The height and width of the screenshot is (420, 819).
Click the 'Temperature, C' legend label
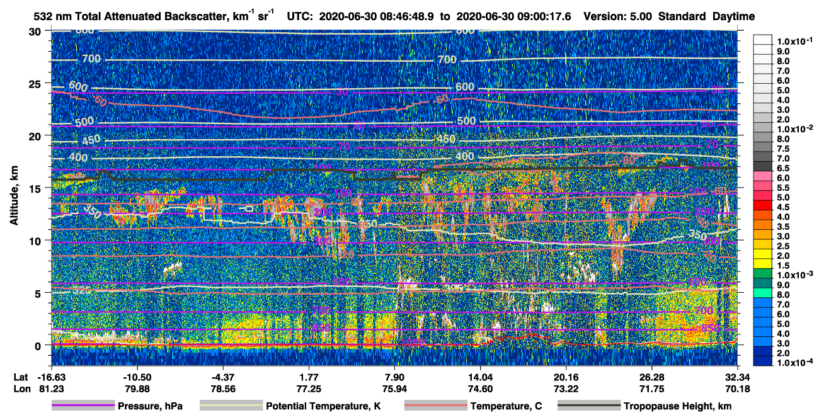coord(507,407)
